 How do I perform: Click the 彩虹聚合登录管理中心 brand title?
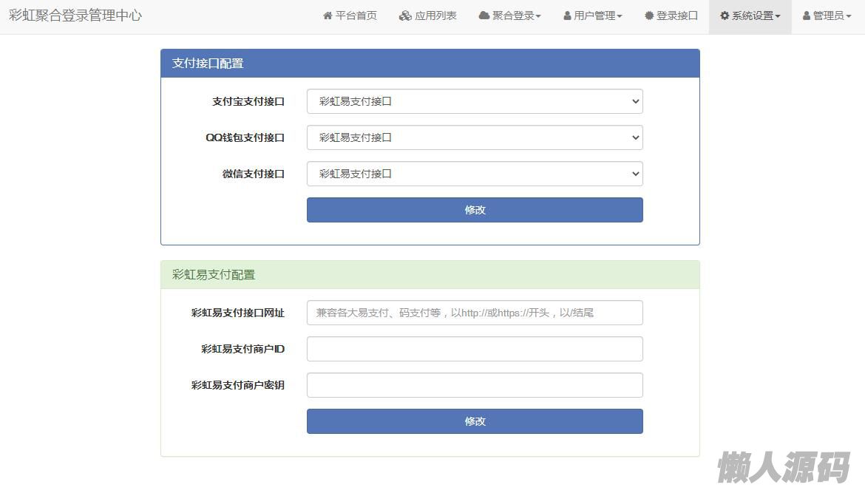pyautogui.click(x=75, y=16)
